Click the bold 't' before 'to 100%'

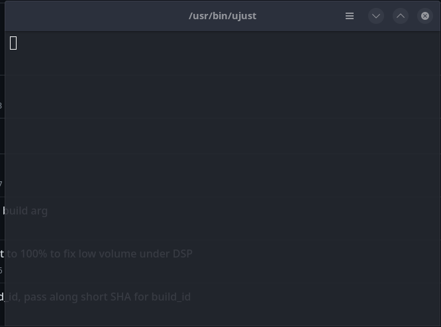pyautogui.click(x=2, y=254)
